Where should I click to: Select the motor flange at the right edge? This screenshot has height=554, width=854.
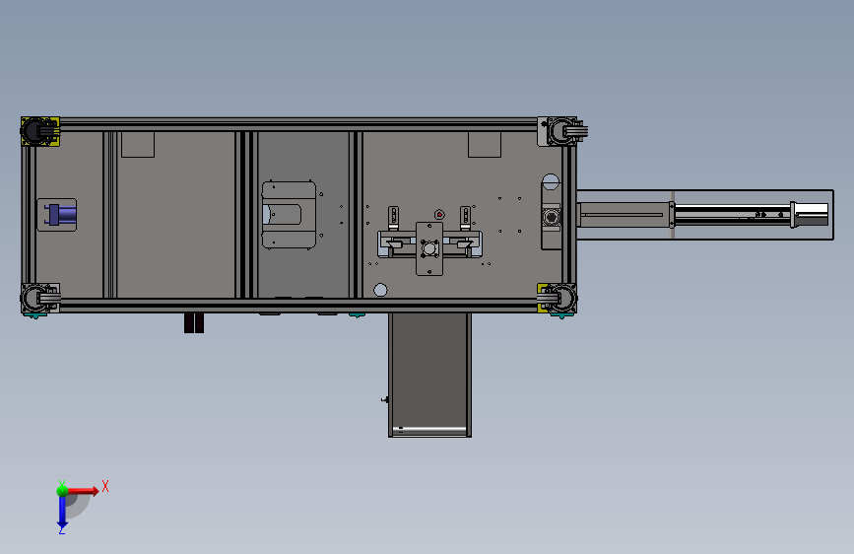coord(552,217)
